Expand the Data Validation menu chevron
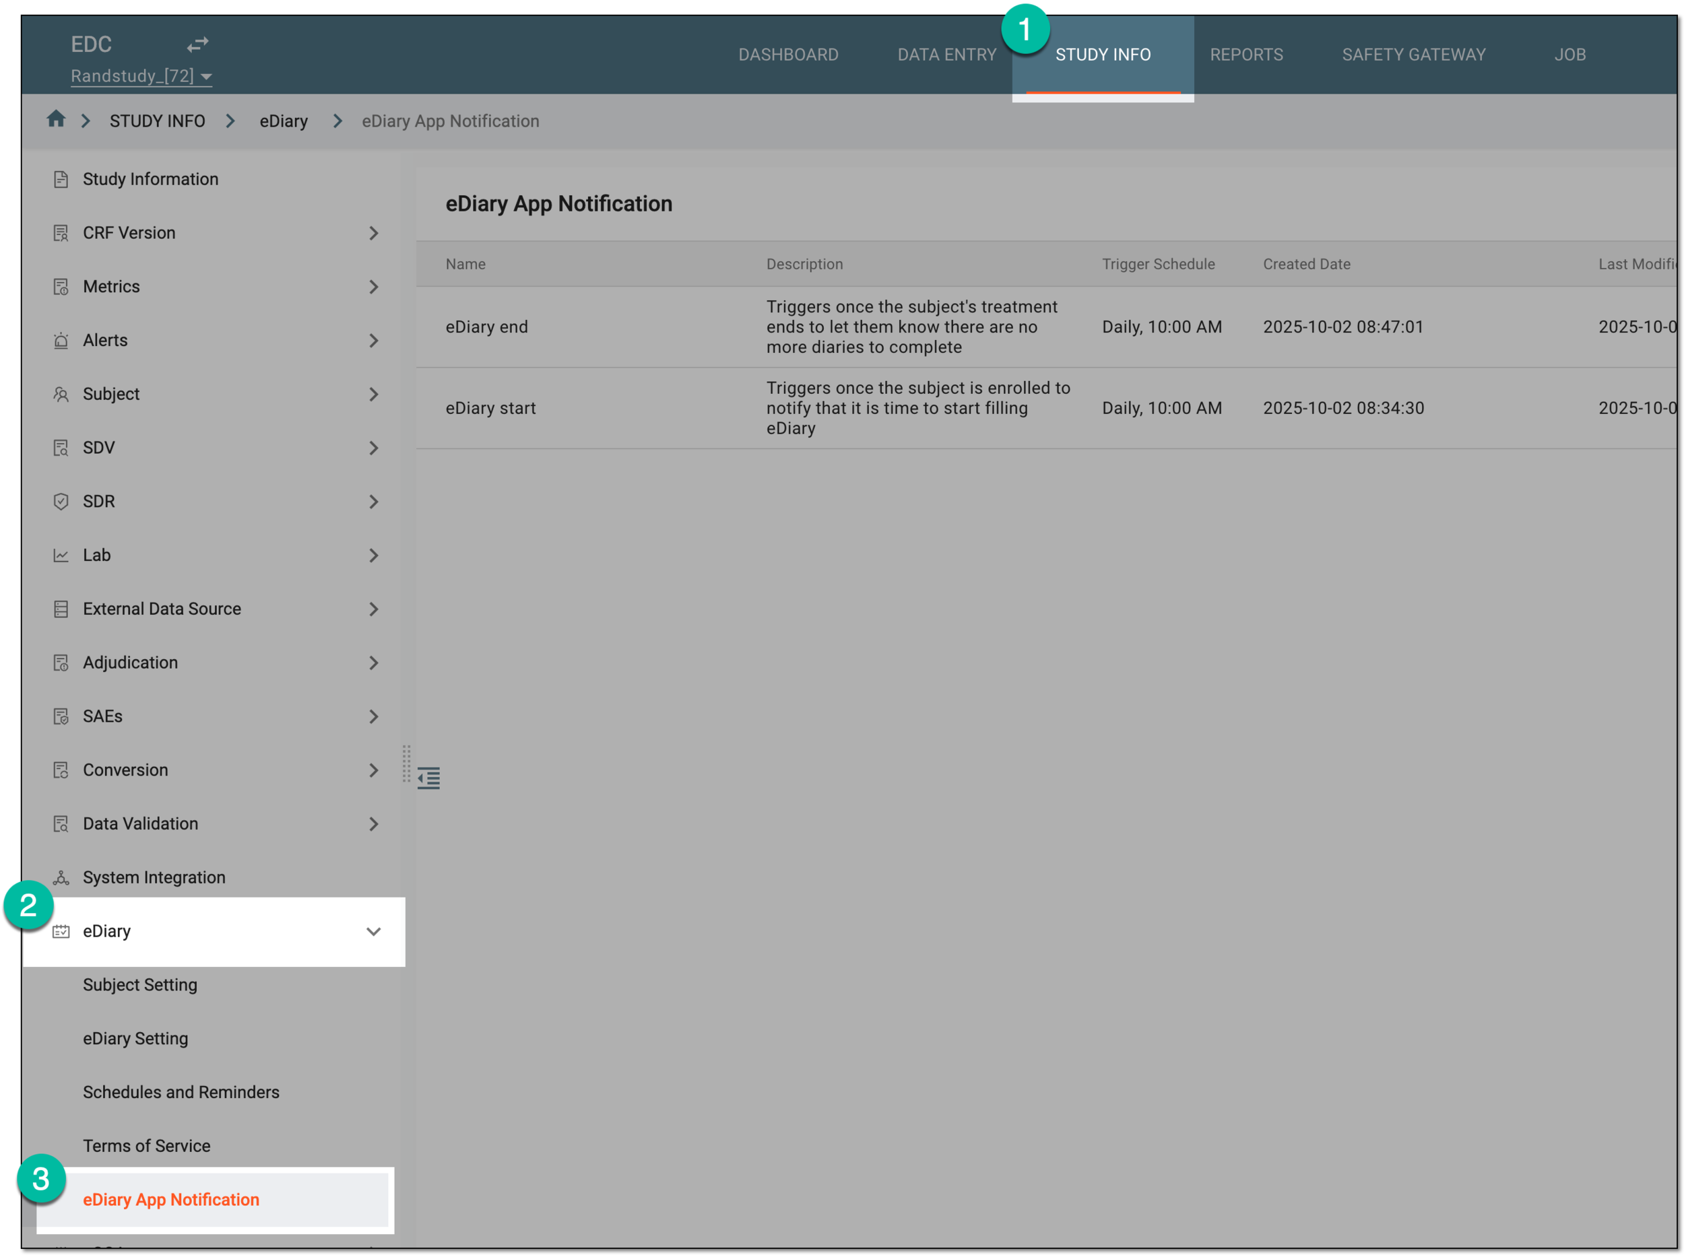This screenshot has width=1684, height=1255. pyautogui.click(x=373, y=824)
